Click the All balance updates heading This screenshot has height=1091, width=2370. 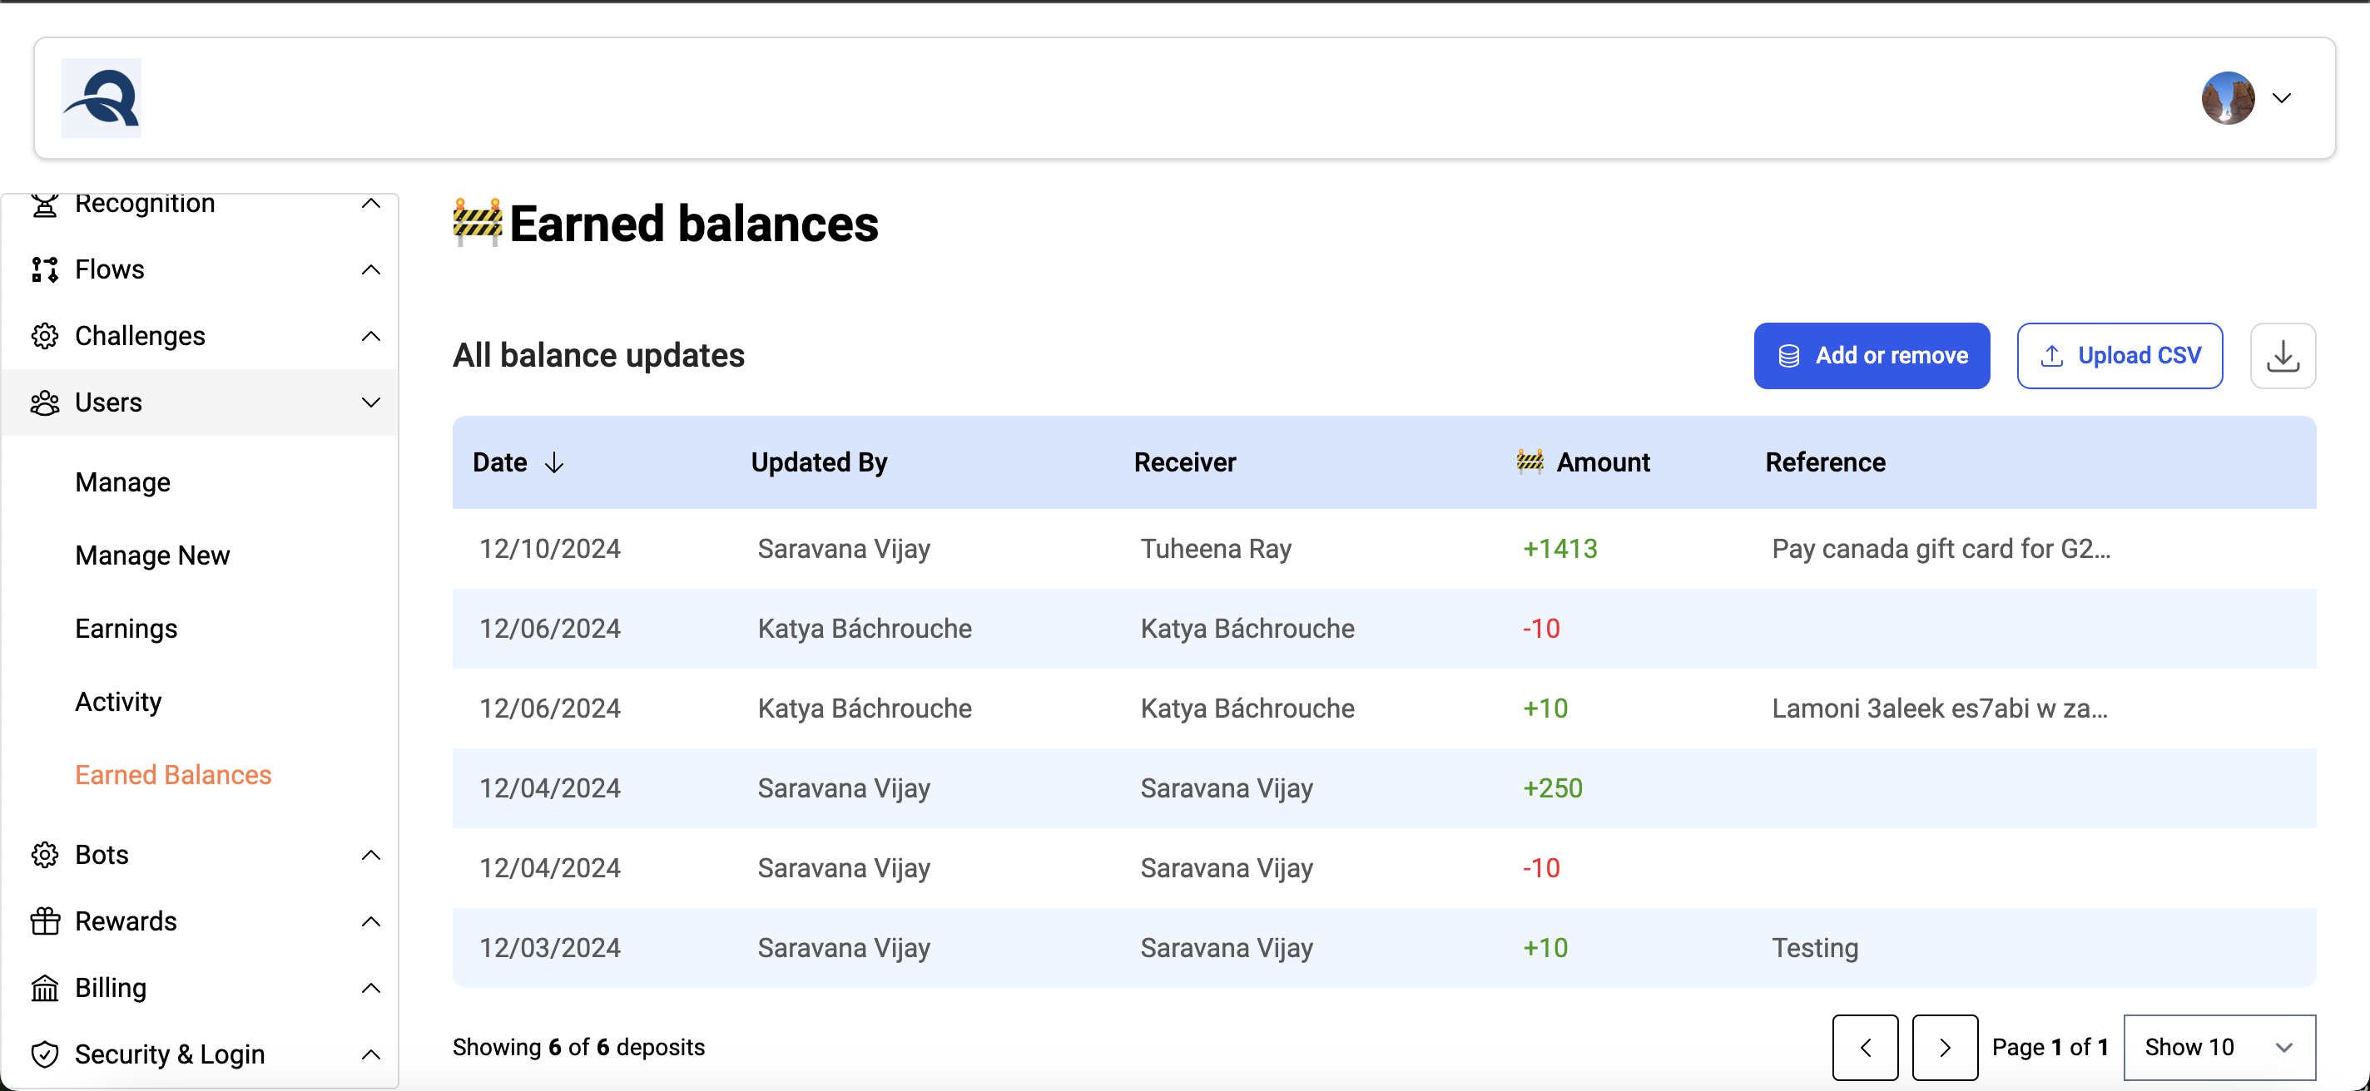599,356
